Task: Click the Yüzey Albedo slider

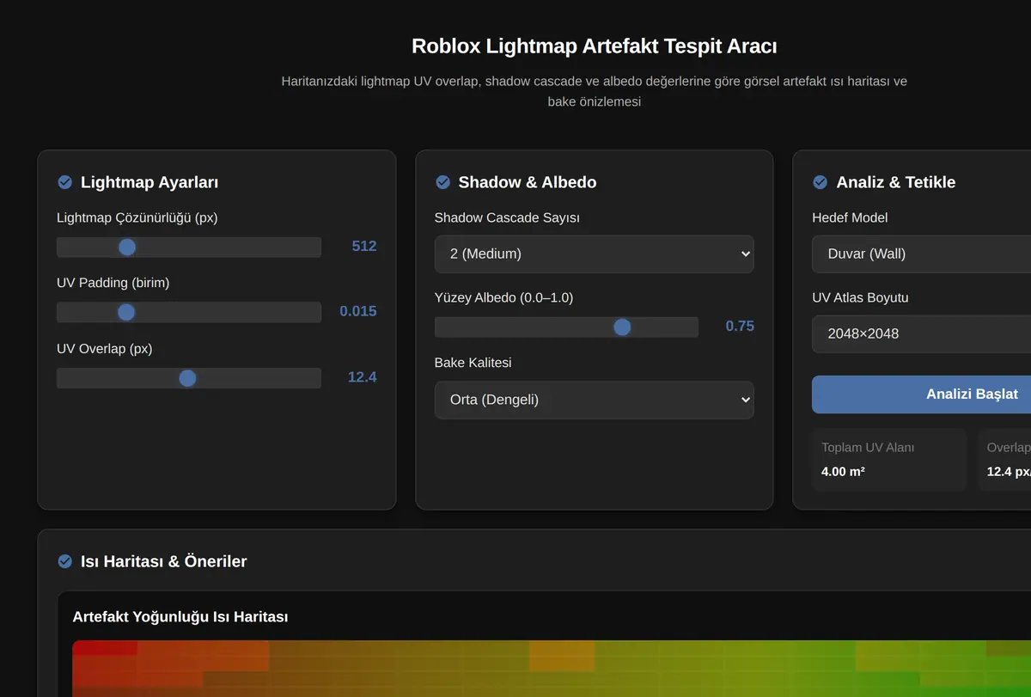Action: point(566,327)
